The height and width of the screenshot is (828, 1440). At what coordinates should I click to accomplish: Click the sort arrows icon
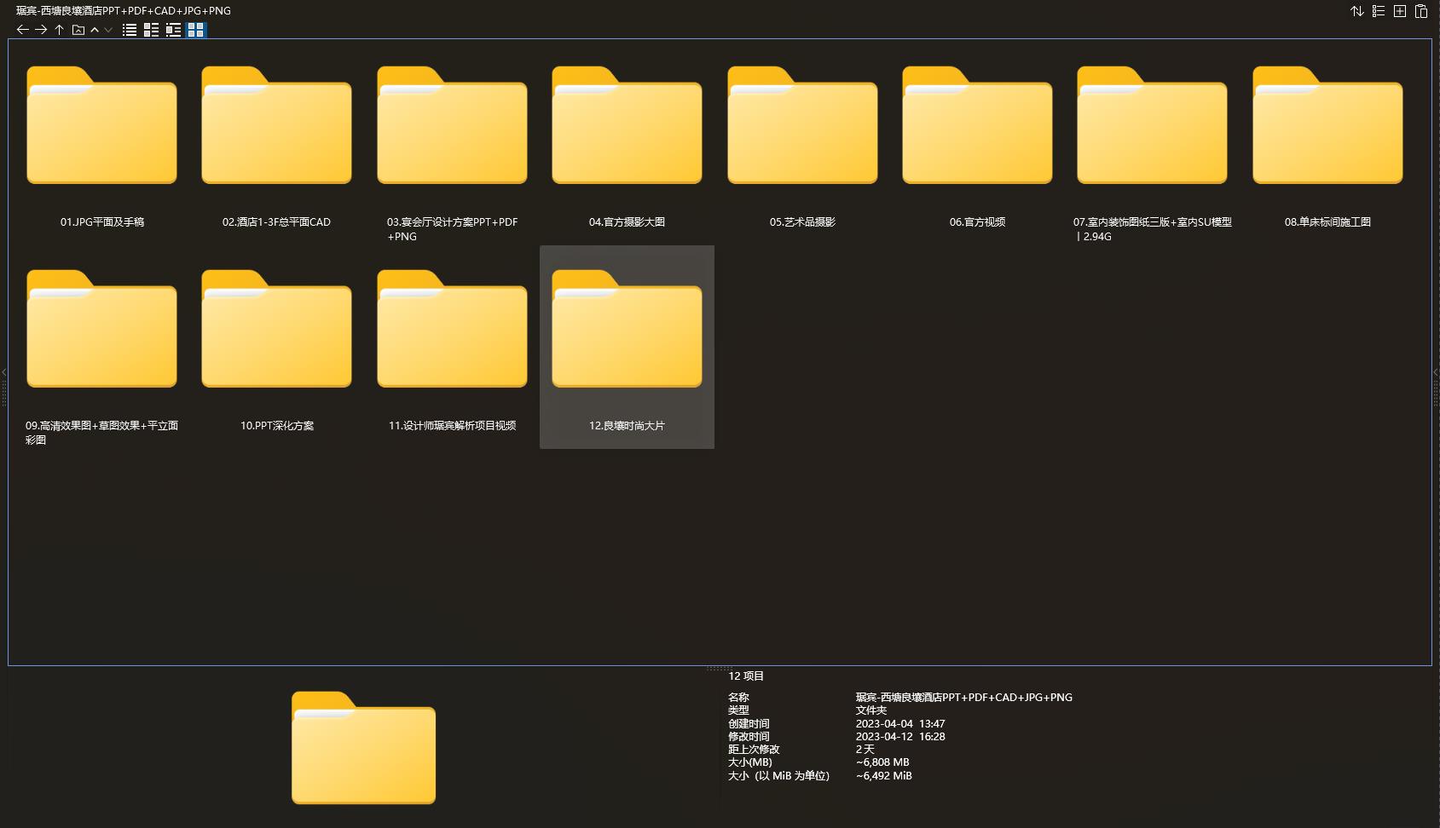1357,11
